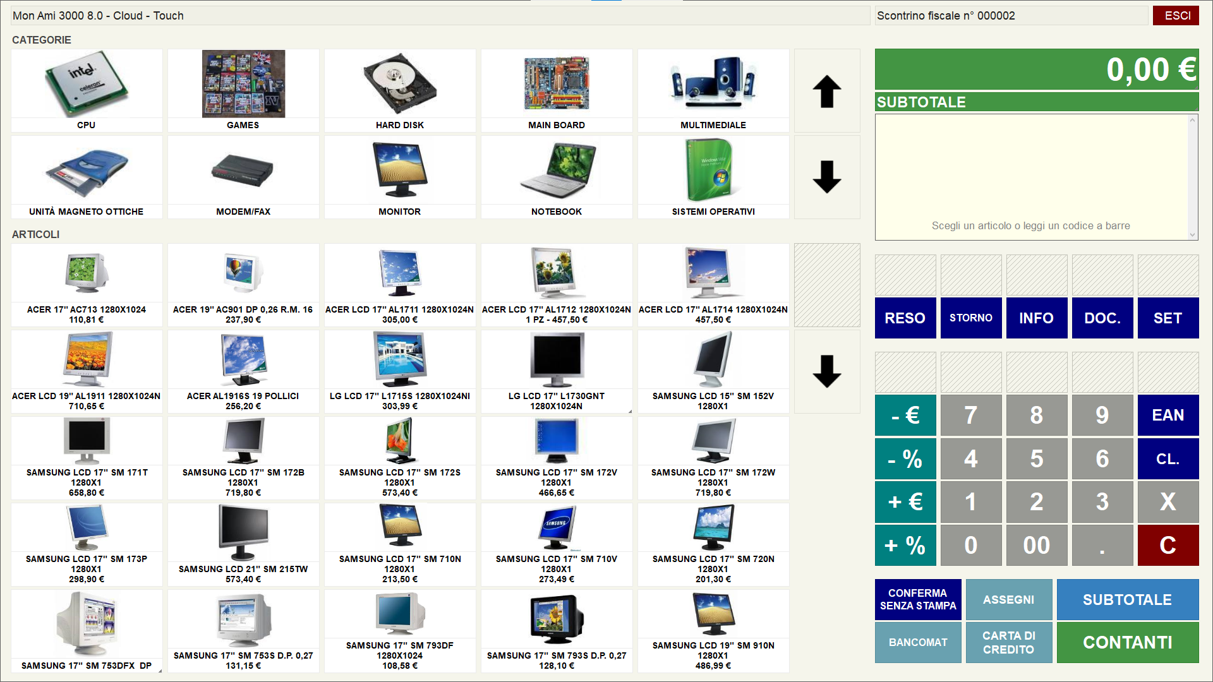Open the INFO function

1037,318
